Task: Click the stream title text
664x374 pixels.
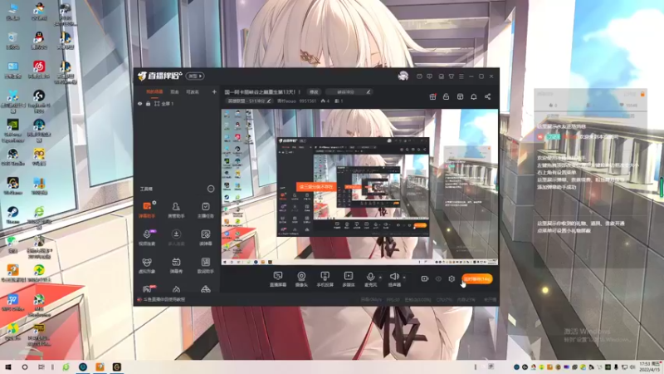Action: click(x=262, y=91)
